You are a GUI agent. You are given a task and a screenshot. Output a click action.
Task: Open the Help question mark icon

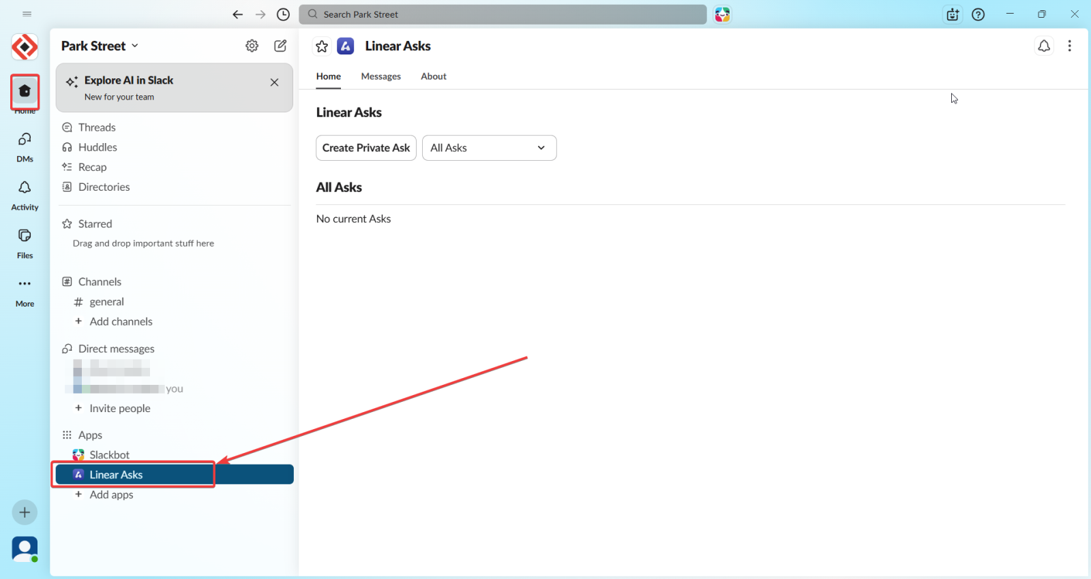978,14
